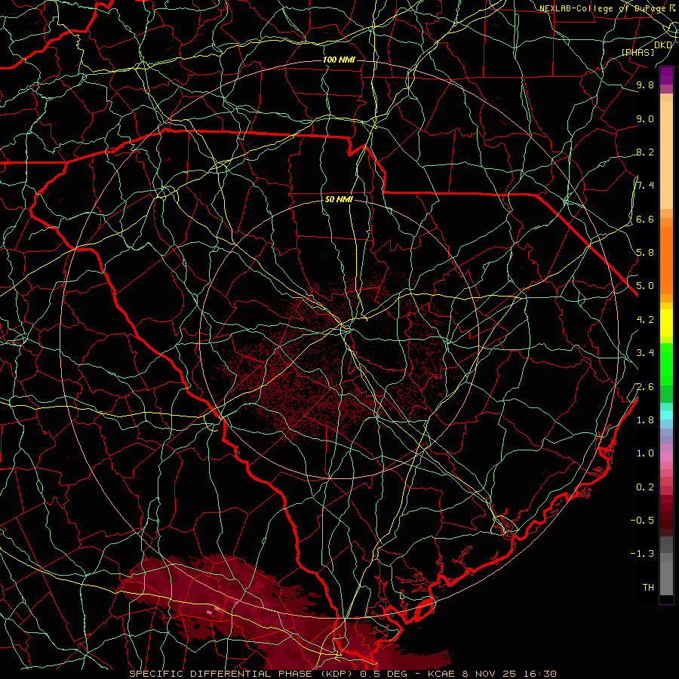Select the -1.3 value on the color scale
The image size is (679, 679).
[x=642, y=554]
